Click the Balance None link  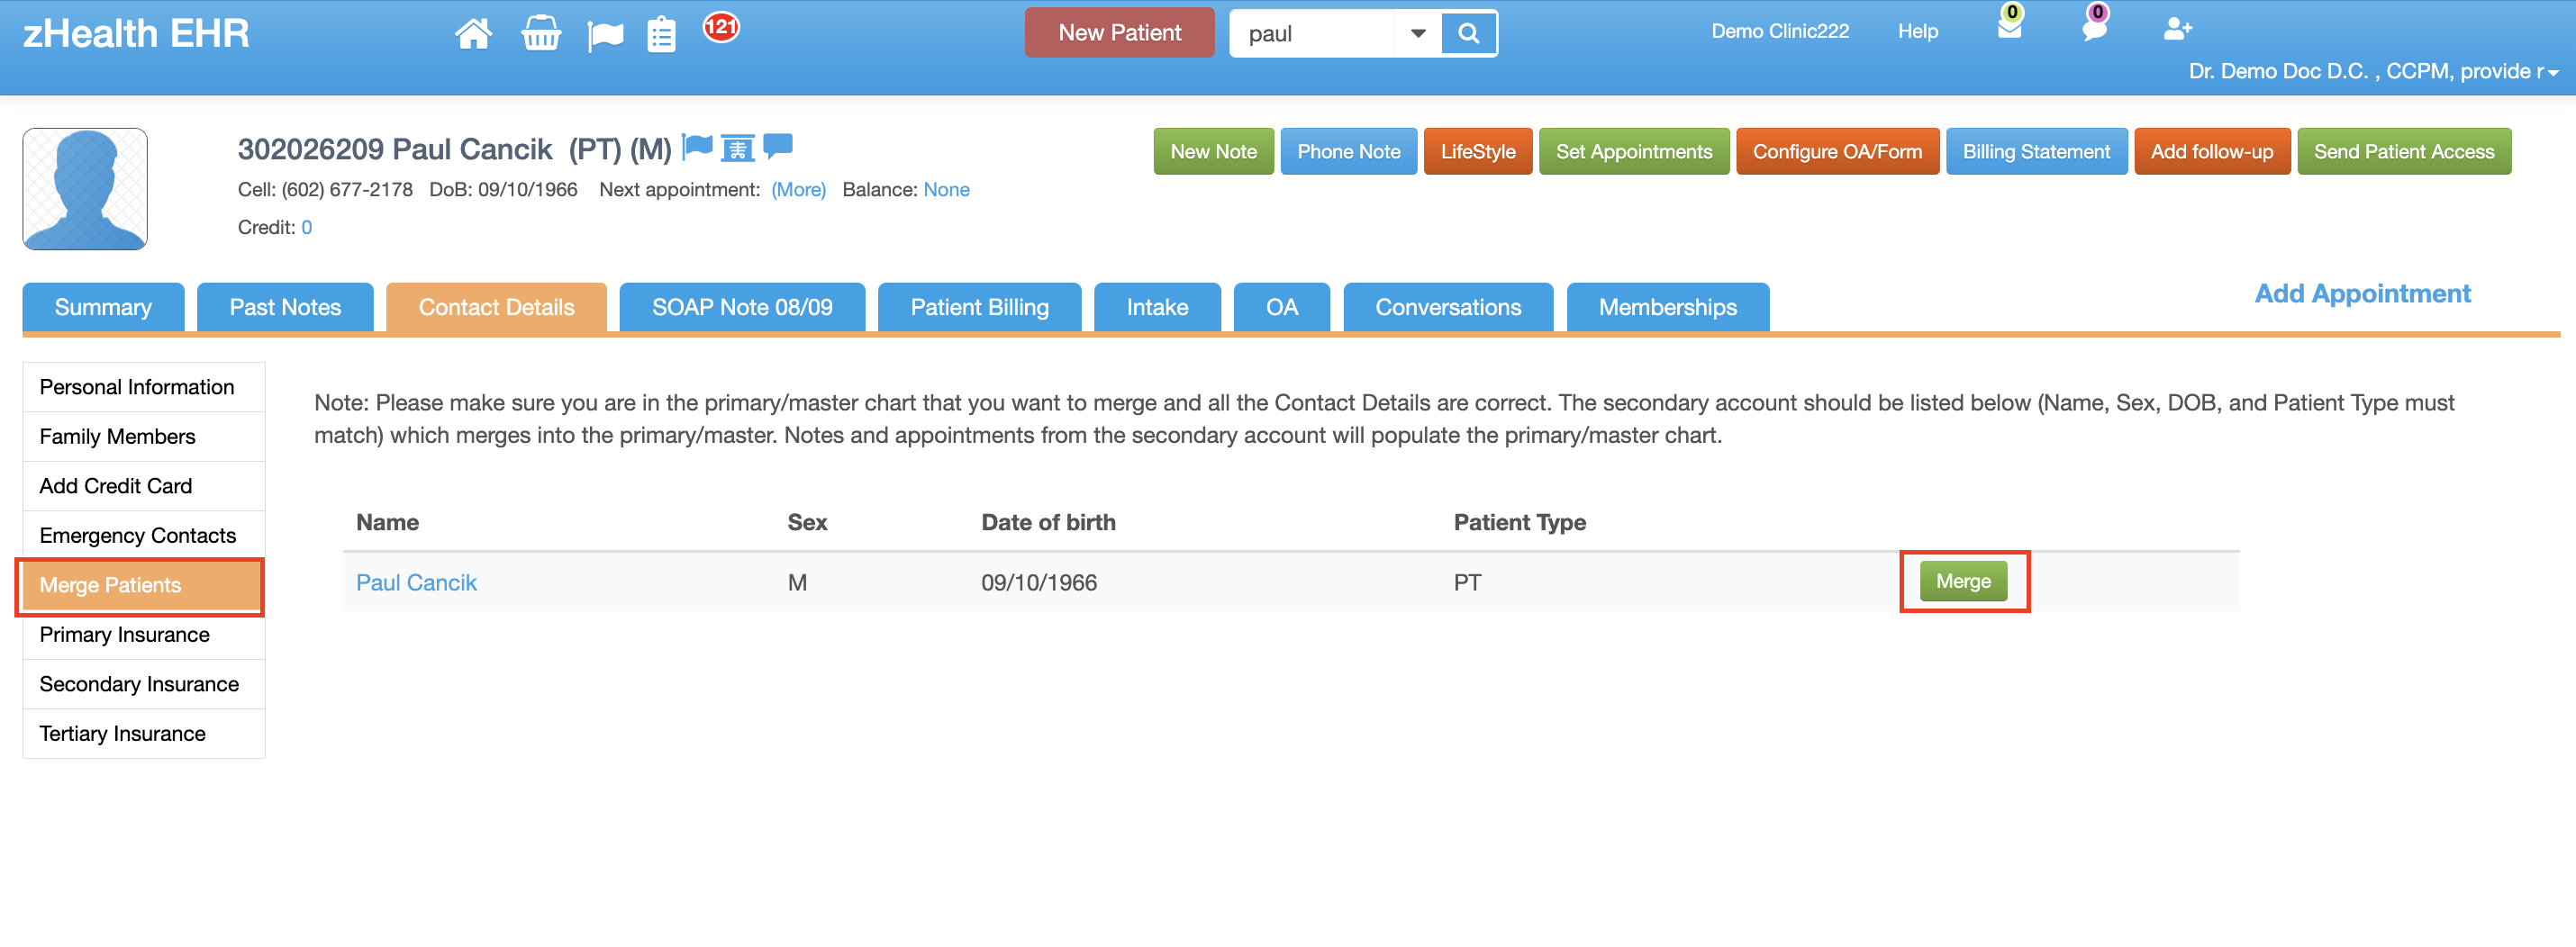(x=946, y=190)
